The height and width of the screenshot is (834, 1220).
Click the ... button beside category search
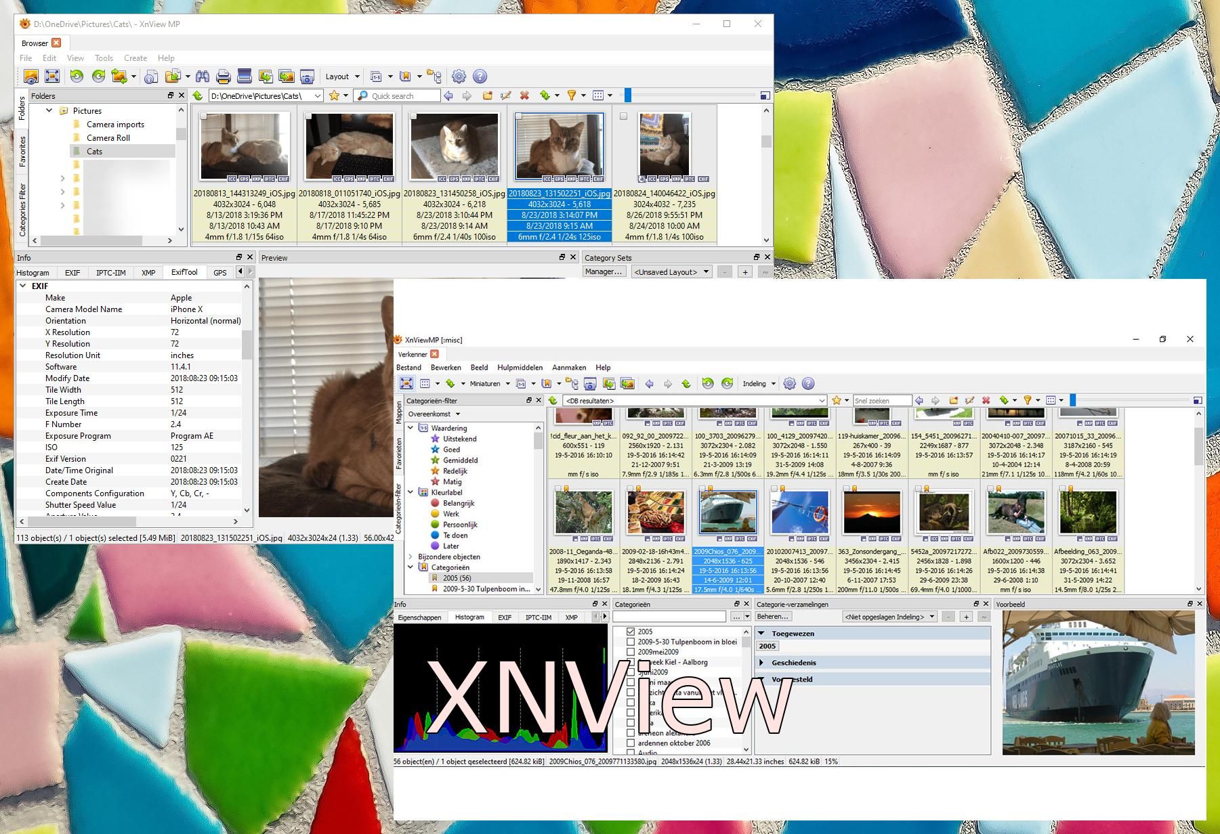(736, 617)
